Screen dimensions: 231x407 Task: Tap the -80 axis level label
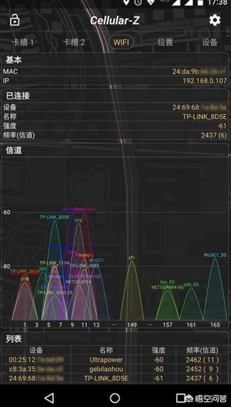pyautogui.click(x=6, y=266)
